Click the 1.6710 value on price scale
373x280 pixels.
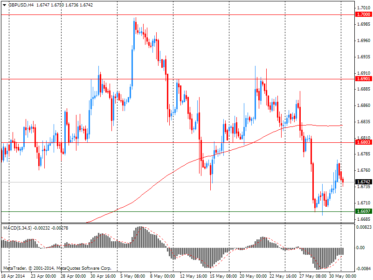point(364,203)
